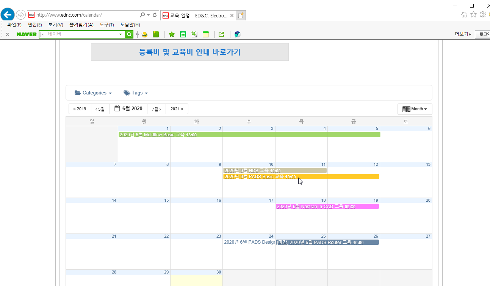Jump to year 2021 in calendar
This screenshot has height=286, width=490.
[177, 109]
